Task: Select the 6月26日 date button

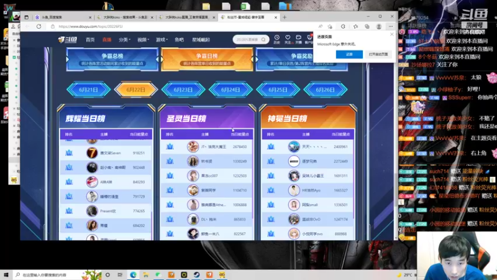Action: click(x=325, y=90)
